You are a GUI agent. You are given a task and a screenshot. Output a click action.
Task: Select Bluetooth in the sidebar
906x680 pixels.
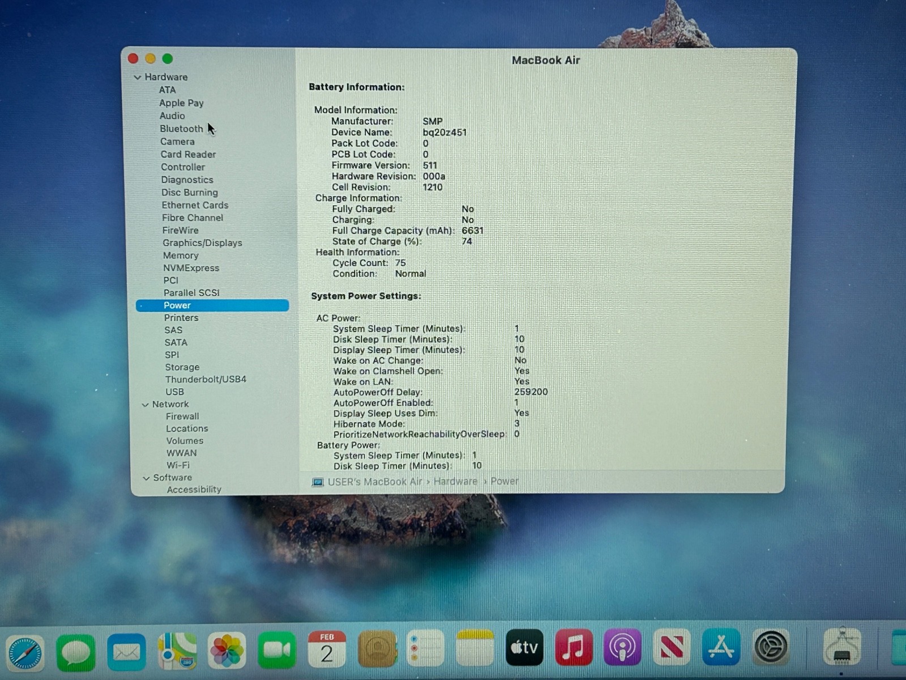[x=181, y=129]
